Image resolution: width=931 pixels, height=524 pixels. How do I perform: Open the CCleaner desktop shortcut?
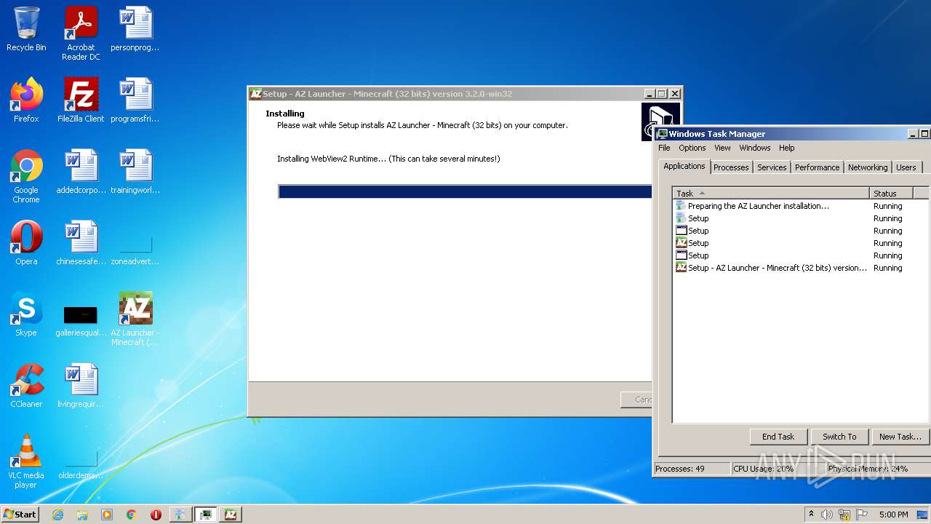click(x=26, y=386)
